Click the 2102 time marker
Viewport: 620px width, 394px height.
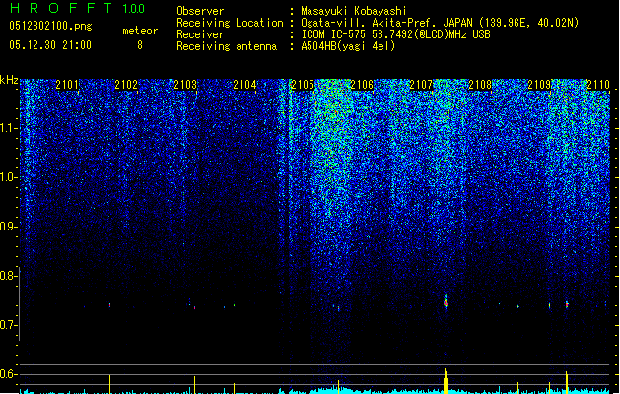coord(126,85)
